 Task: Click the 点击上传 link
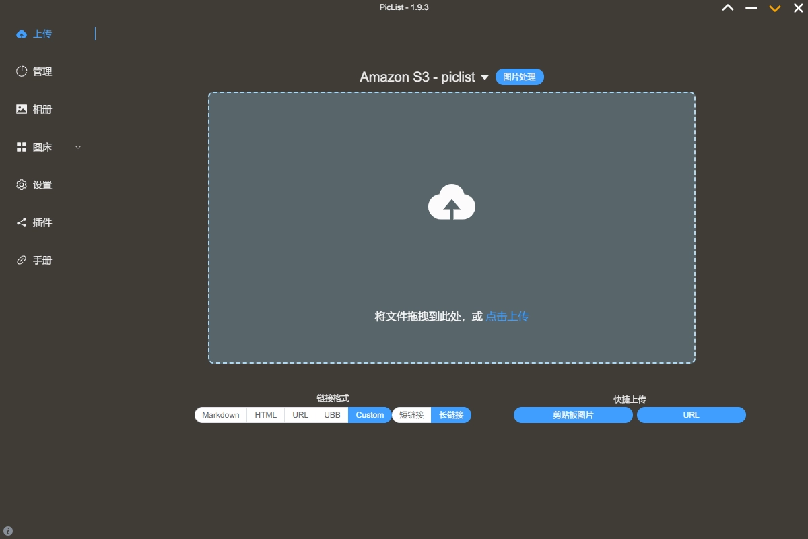coord(507,317)
